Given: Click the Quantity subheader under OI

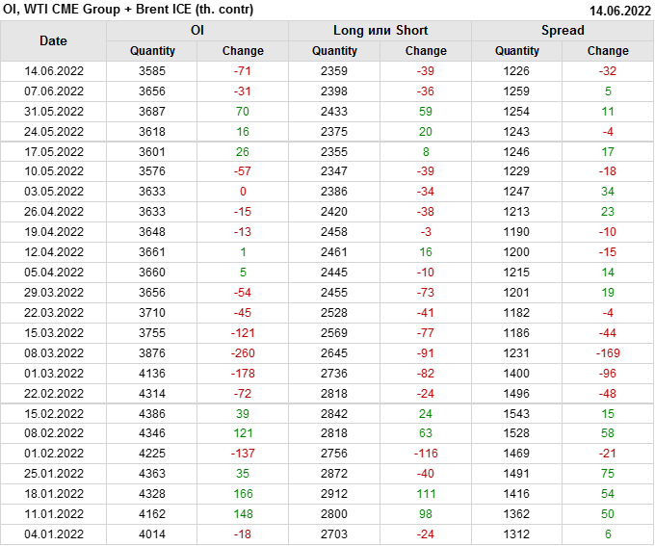Looking at the screenshot, I should click(x=151, y=51).
